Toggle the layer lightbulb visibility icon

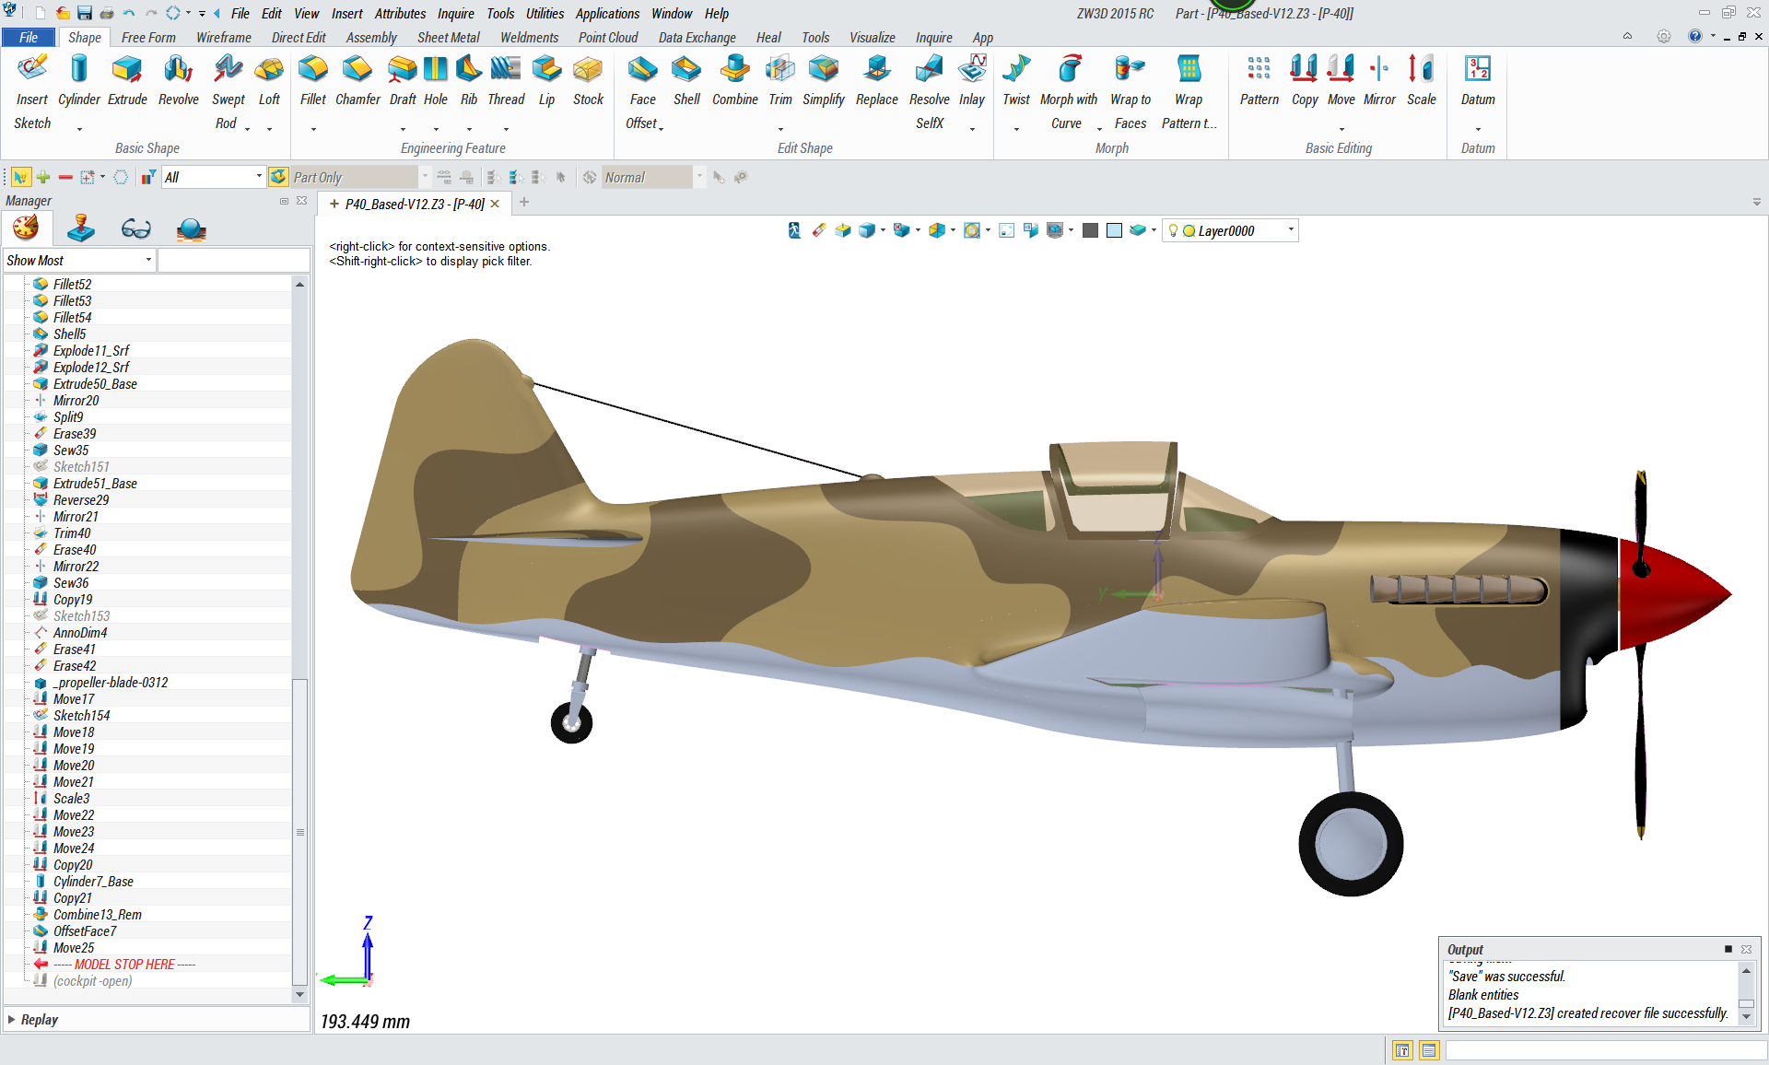[x=1173, y=230]
